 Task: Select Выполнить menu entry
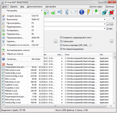click(23, 19)
